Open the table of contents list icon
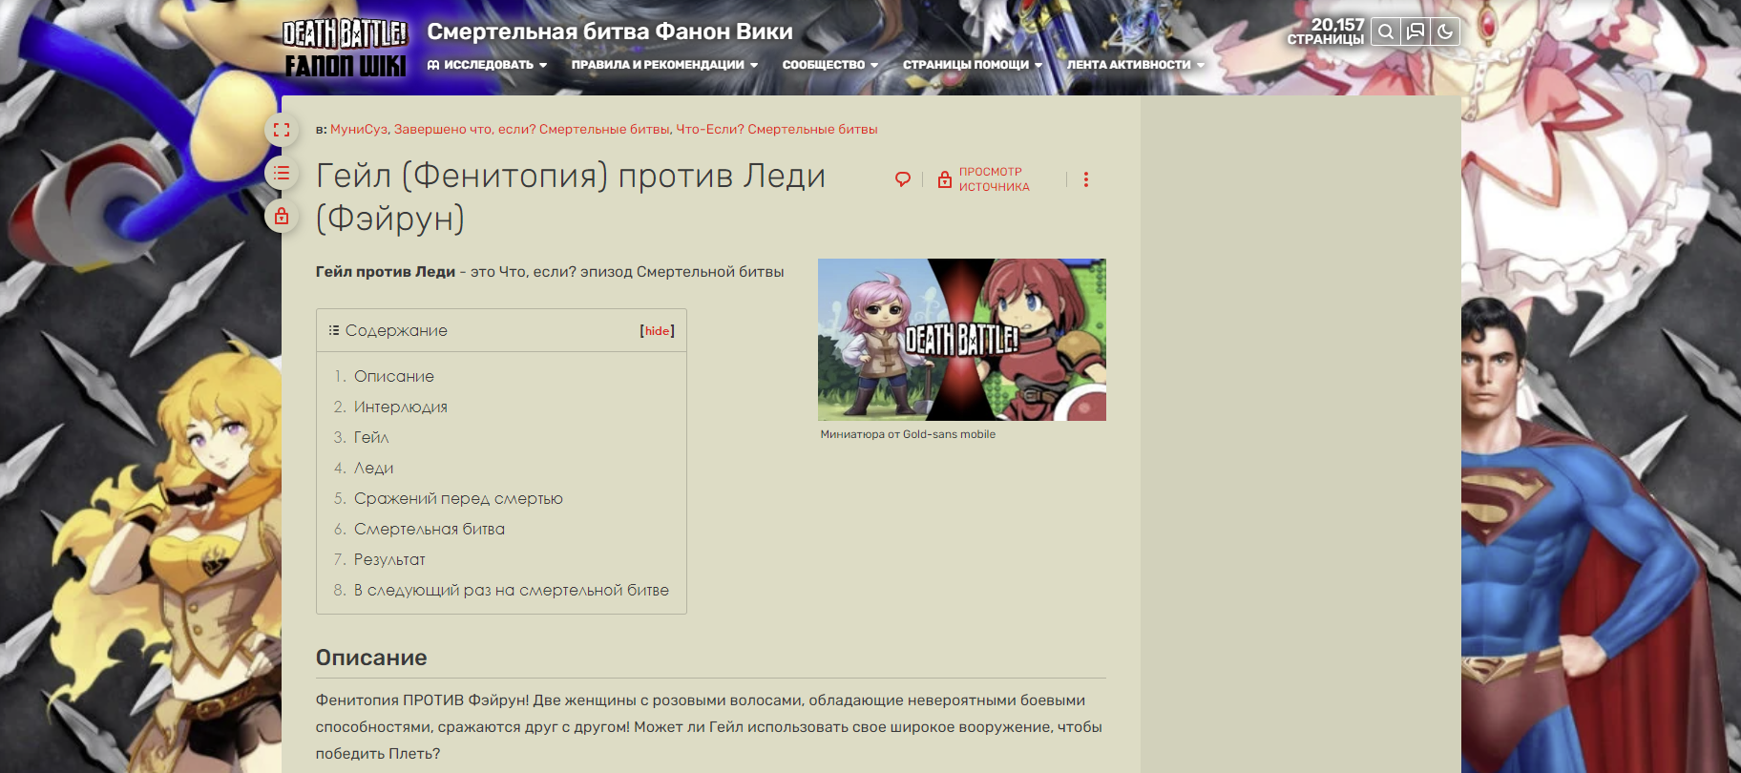This screenshot has width=1741, height=773. click(282, 173)
